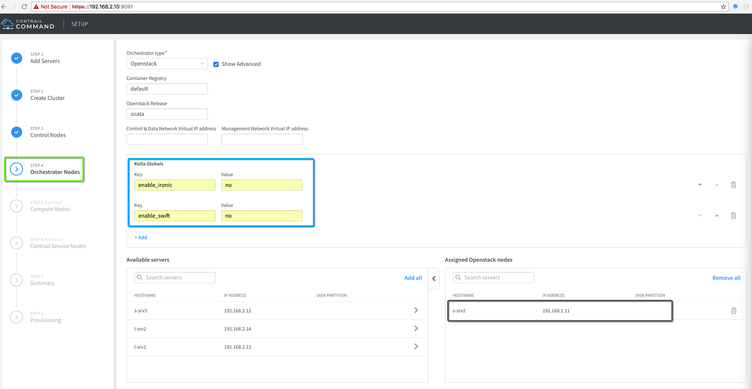The width and height of the screenshot is (752, 389).
Task: Click search icon in Assigned Openstack nodes
Action: 458,277
